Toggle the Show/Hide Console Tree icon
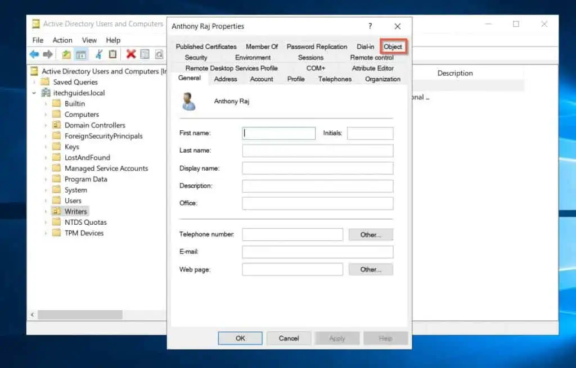576x368 pixels. (81, 54)
